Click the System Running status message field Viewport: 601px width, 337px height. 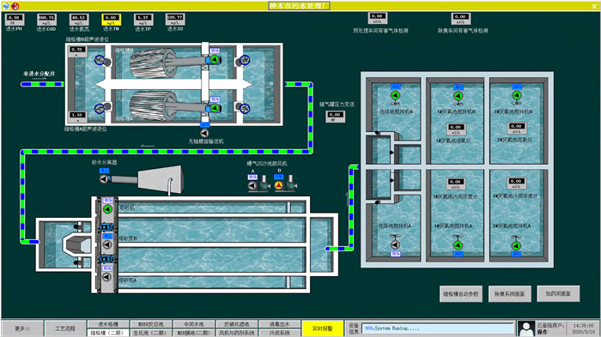point(437,328)
